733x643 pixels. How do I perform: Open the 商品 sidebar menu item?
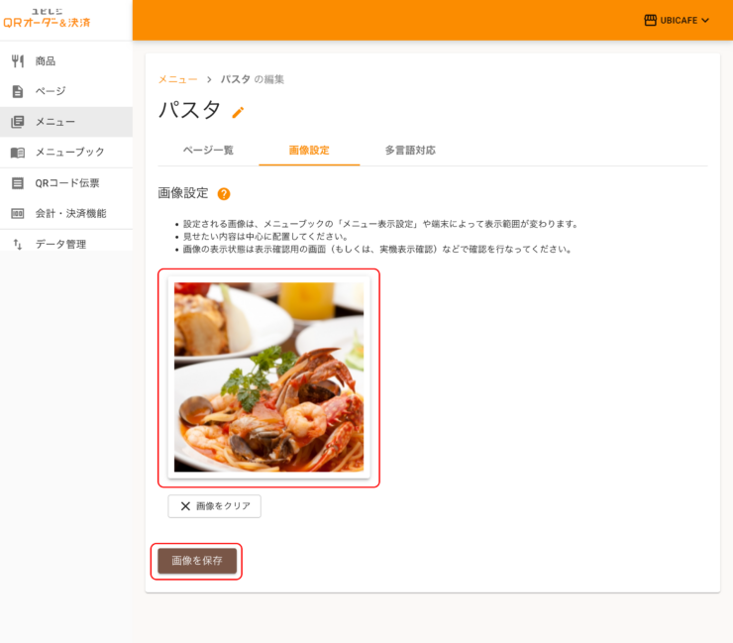66,61
